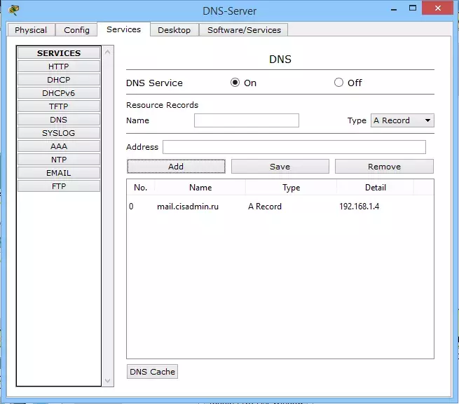Close the DNS-Server window
Viewport: 459px width, 404px height.
[438, 8]
